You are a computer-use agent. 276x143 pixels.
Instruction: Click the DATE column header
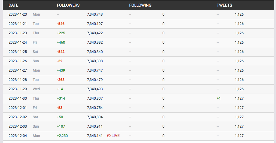[13, 5]
